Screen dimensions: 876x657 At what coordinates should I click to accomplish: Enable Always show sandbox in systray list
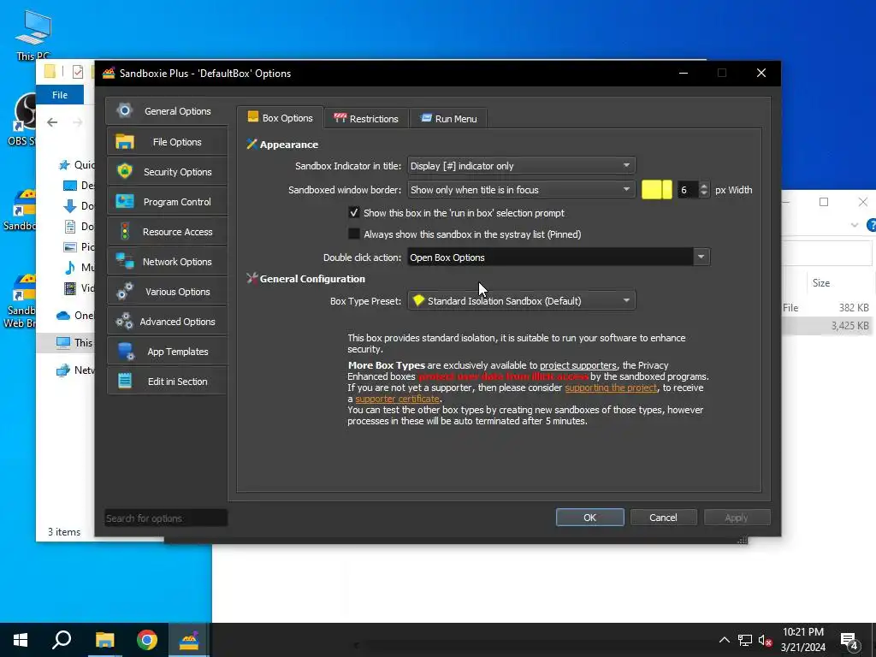click(x=353, y=234)
